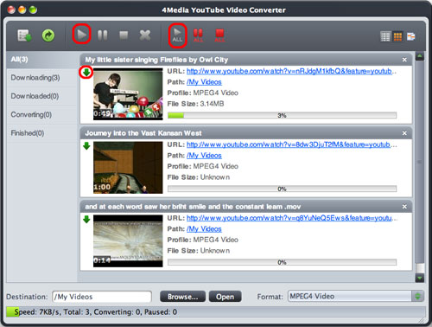Close the constant leam .mov task

point(404,207)
